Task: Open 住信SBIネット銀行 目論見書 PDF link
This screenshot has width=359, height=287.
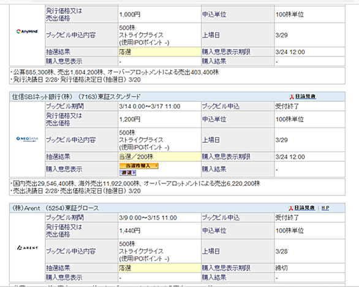Action: pyautogui.click(x=306, y=96)
